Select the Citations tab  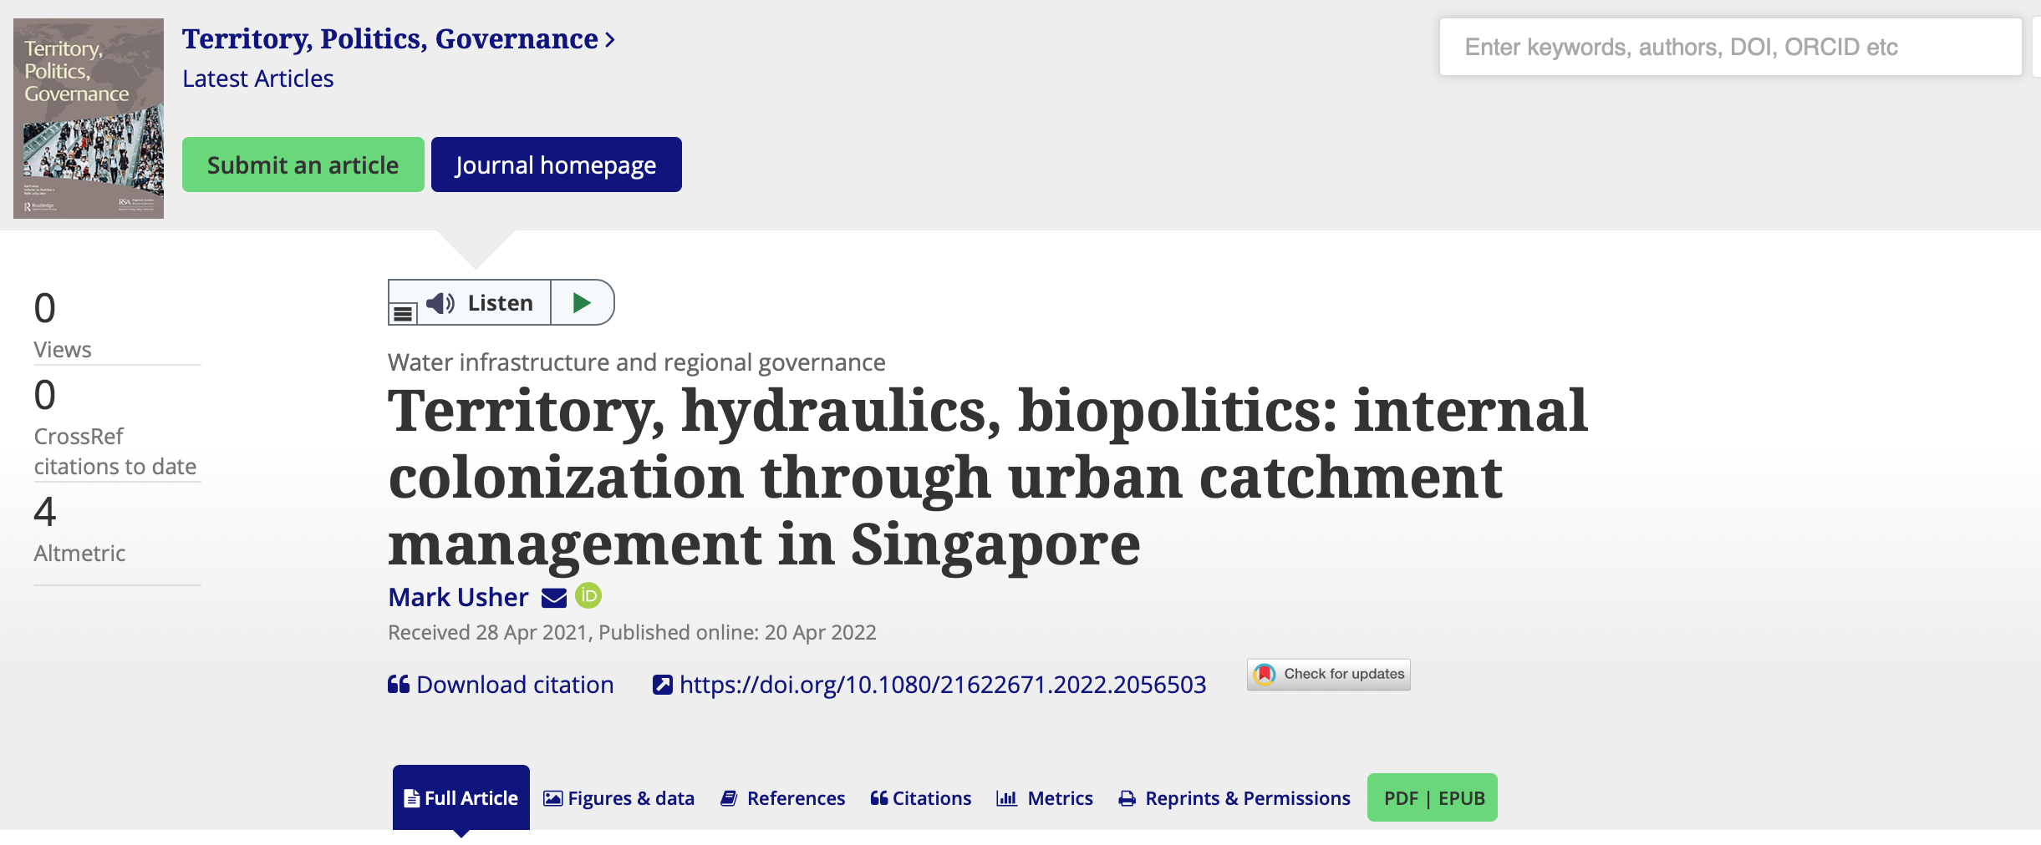pos(921,799)
